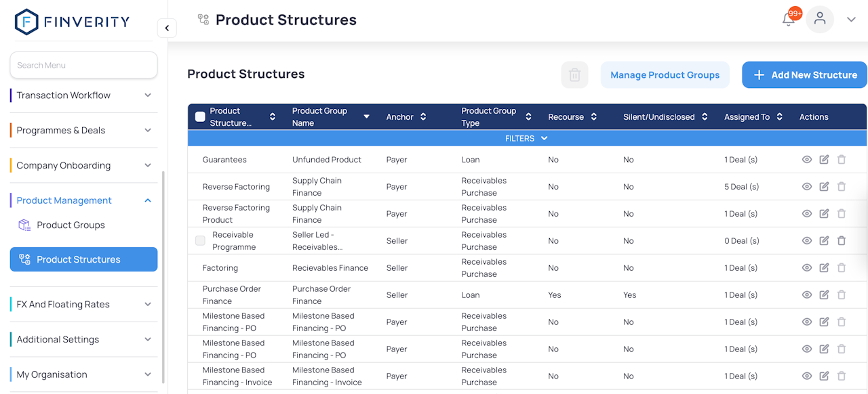Screen dimensions: 868x394
Task: Toggle the select-all checkbox in table header
Action: point(200,116)
